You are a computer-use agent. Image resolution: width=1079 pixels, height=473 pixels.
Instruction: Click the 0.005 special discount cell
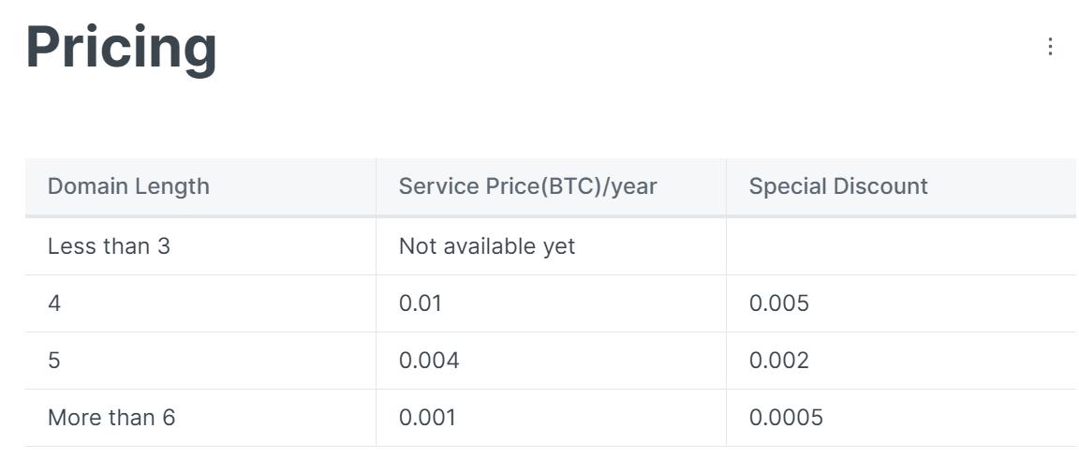[778, 303]
